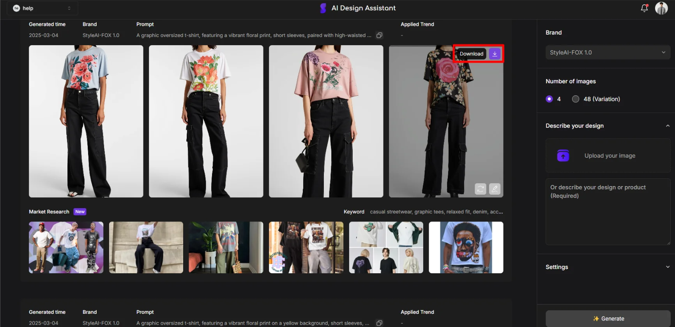Click the regenerate icon on the fourth image
Image resolution: width=675 pixels, height=327 pixels.
point(480,189)
